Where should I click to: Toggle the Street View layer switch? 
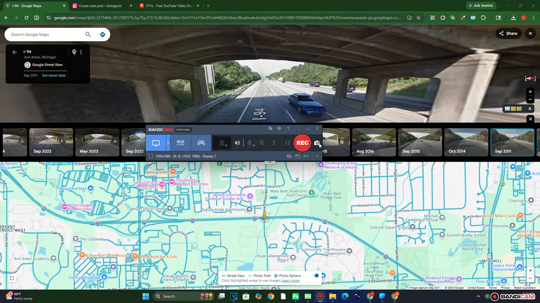(315, 275)
